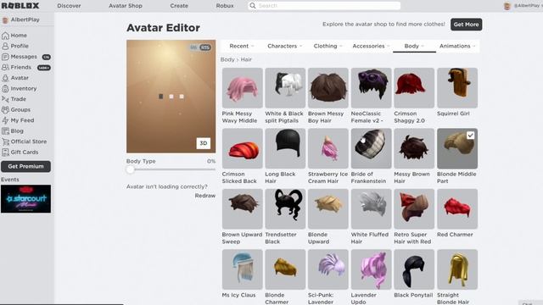Select Lavender Updo hair
Image resolution: width=543 pixels, height=305 pixels.
click(372, 269)
